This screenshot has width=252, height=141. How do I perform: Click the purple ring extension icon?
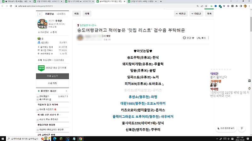tap(228, 6)
